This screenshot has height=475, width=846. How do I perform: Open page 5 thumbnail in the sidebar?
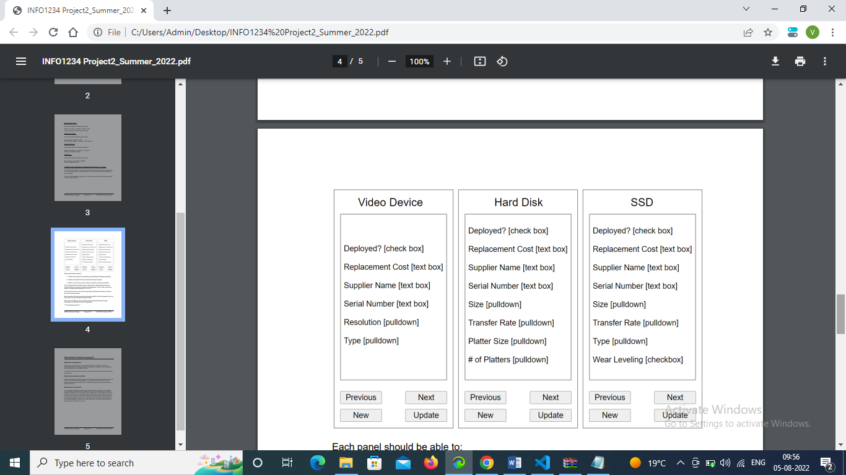[88, 392]
